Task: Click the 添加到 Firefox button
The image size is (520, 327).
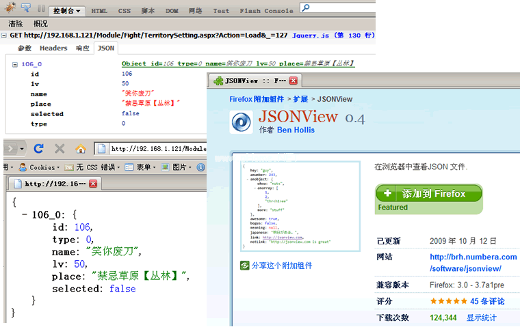Action: tap(428, 194)
